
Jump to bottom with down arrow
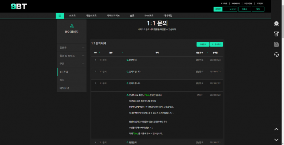(276, 140)
